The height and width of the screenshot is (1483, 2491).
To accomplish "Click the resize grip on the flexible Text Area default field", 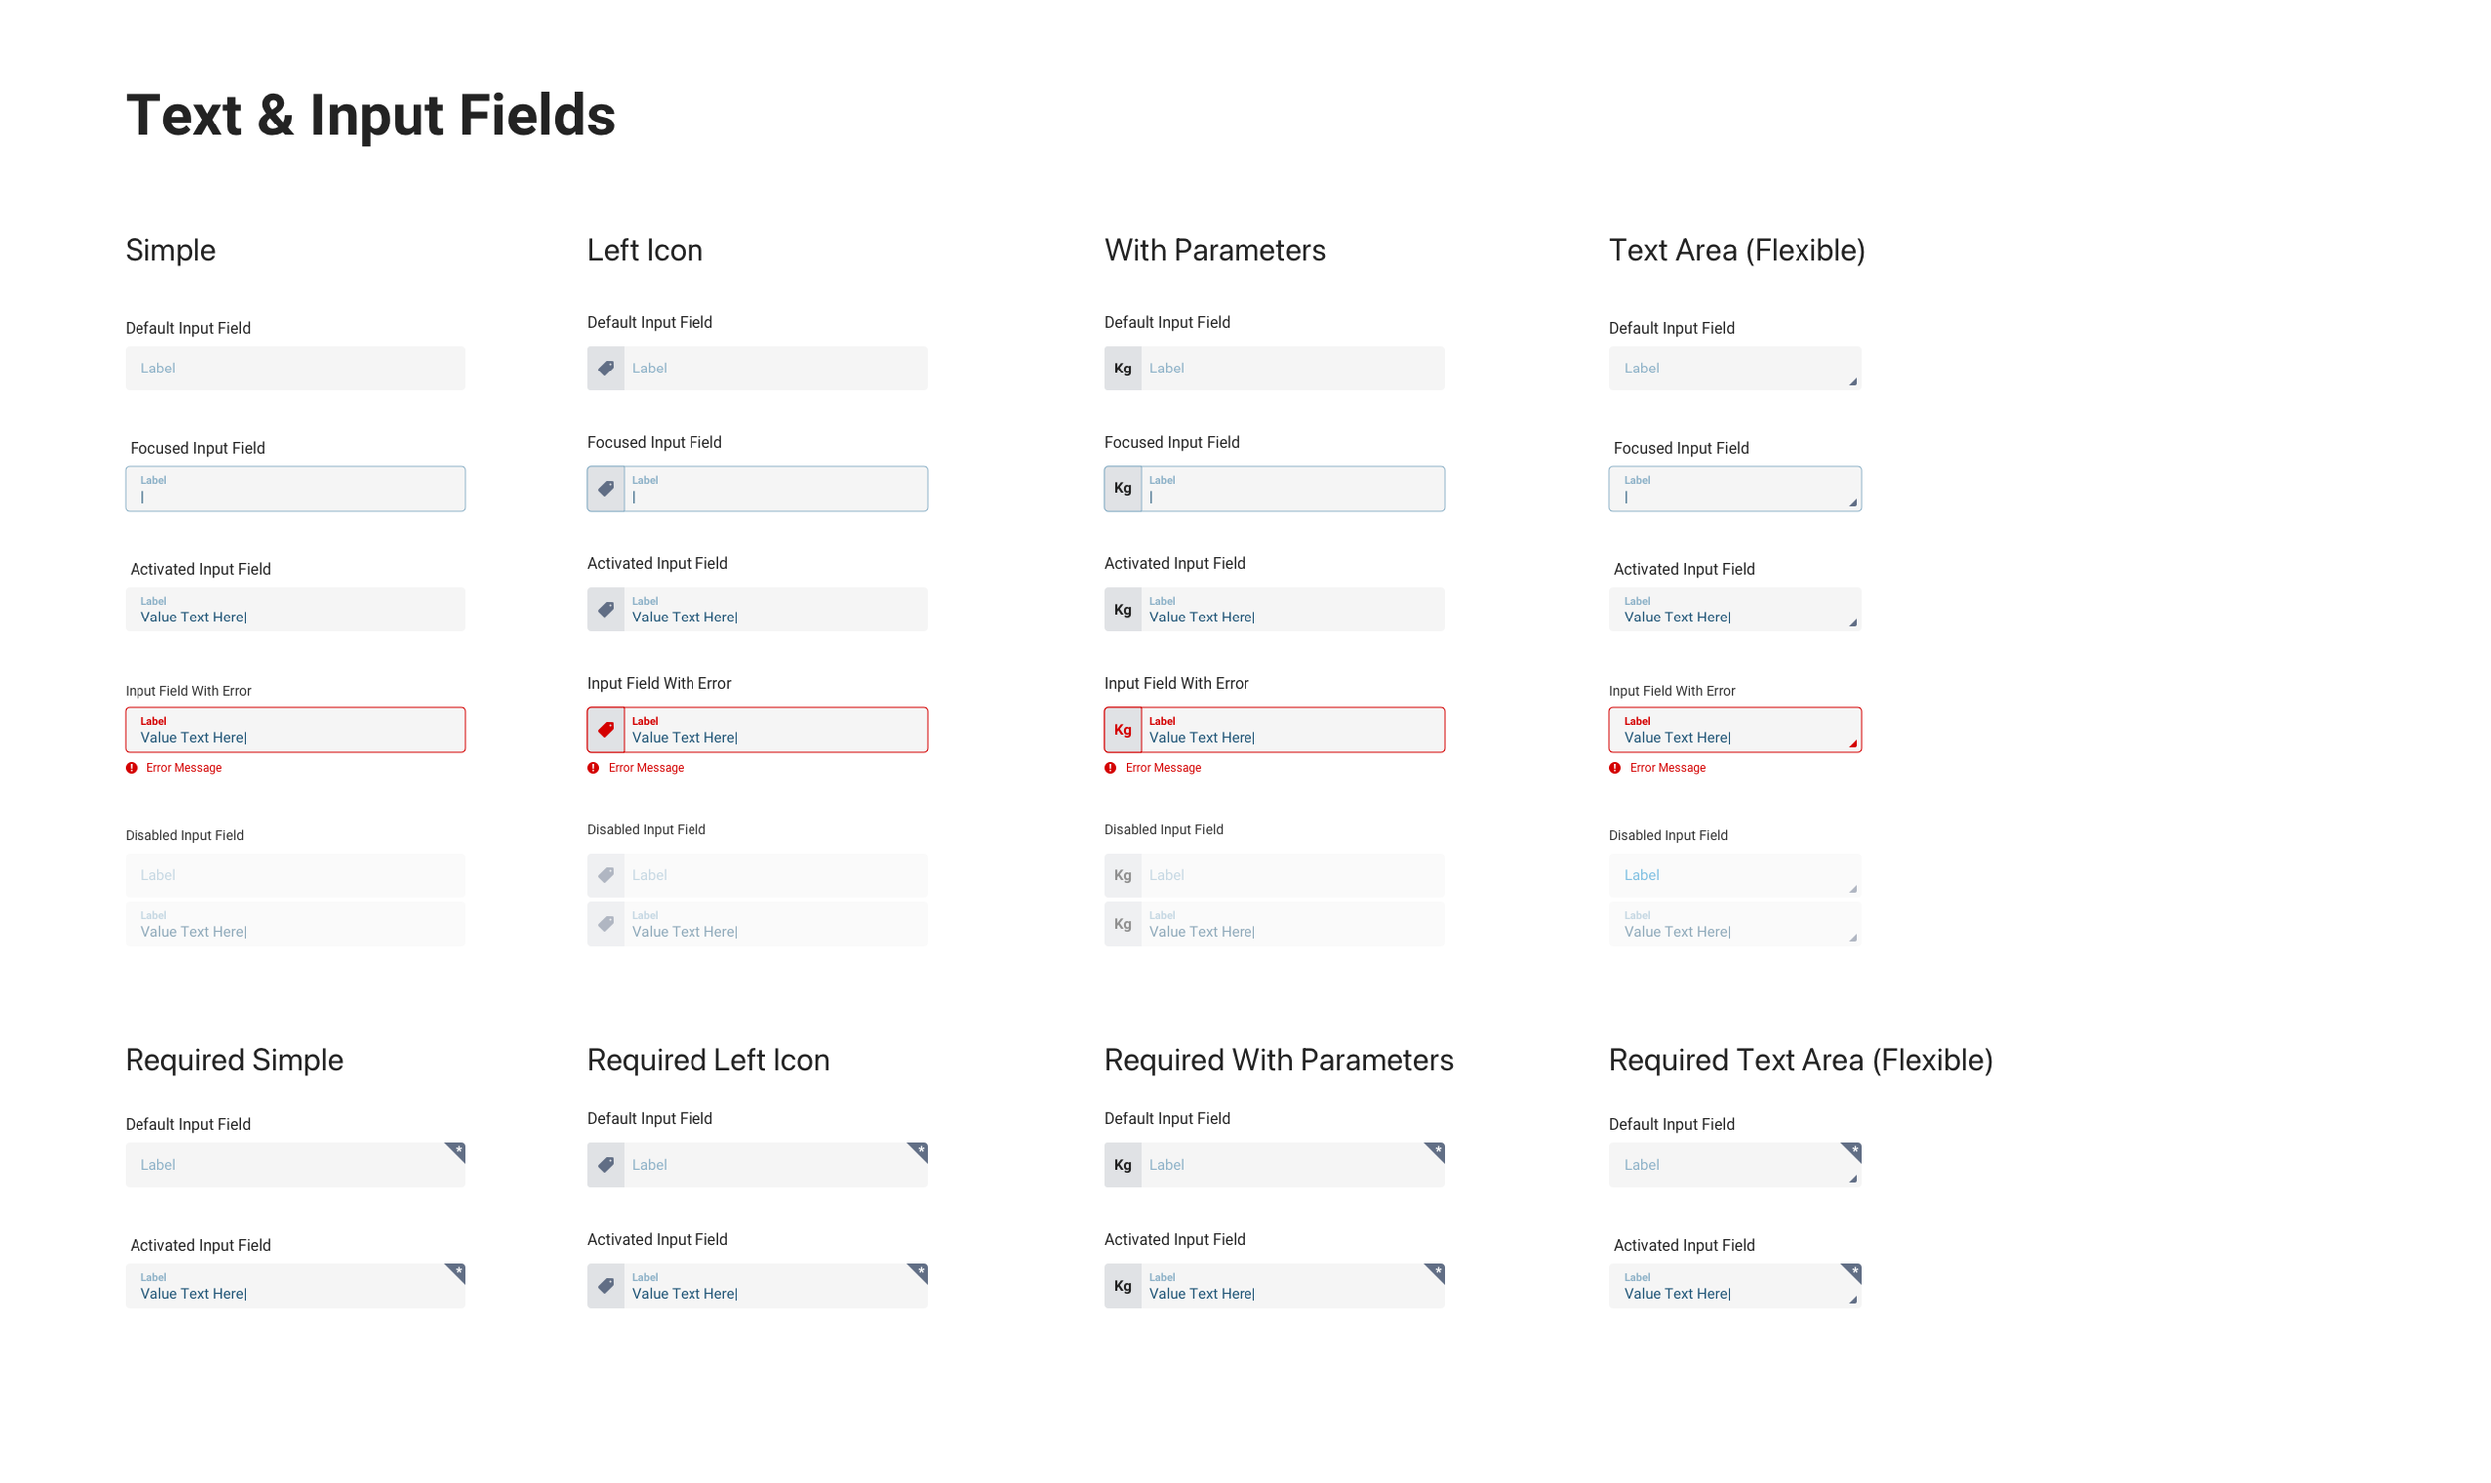I will [x=1853, y=381].
